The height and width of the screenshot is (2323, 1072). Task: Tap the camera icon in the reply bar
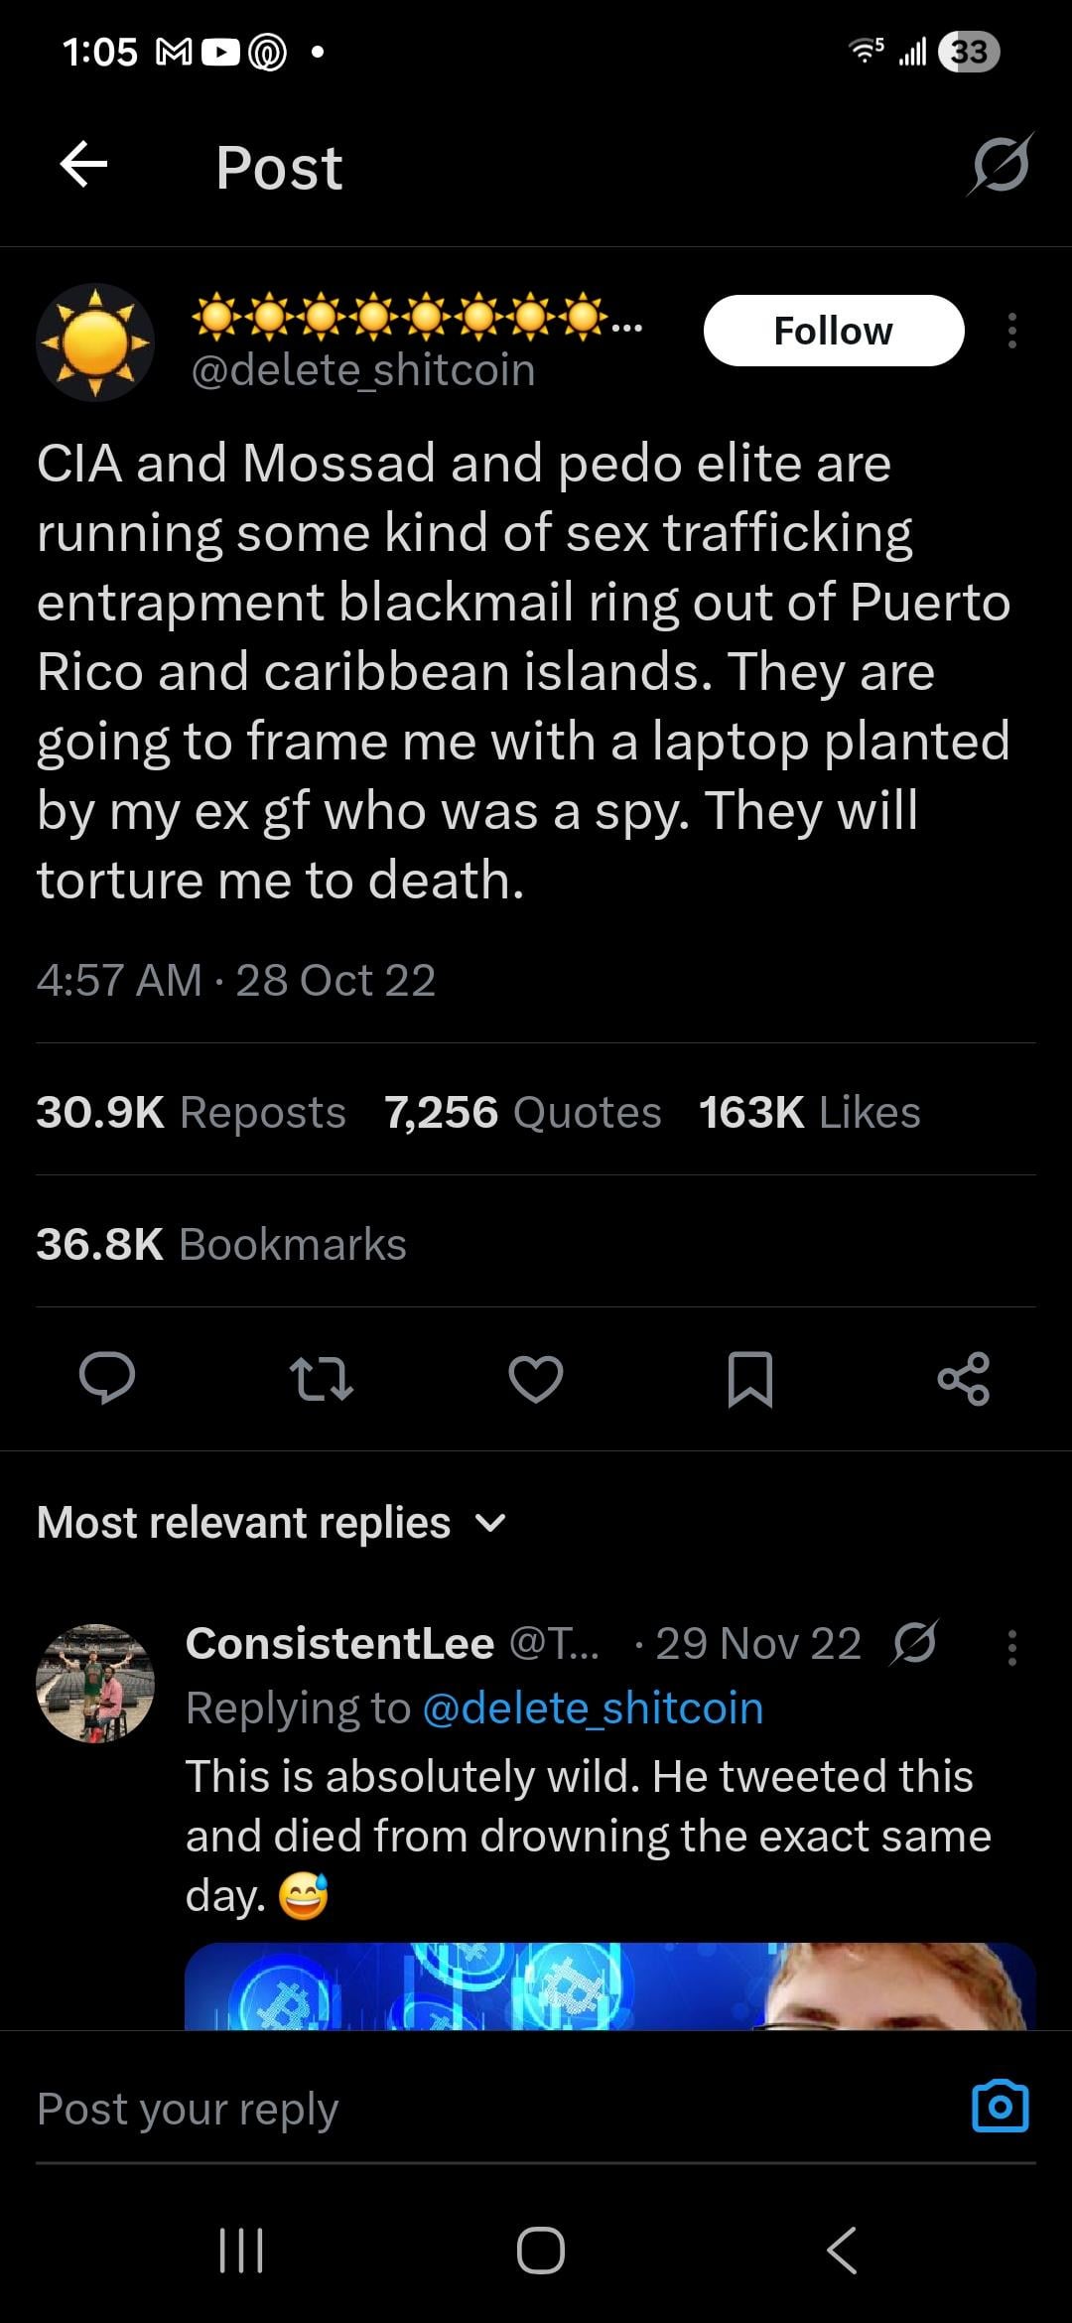pos(1001,2106)
